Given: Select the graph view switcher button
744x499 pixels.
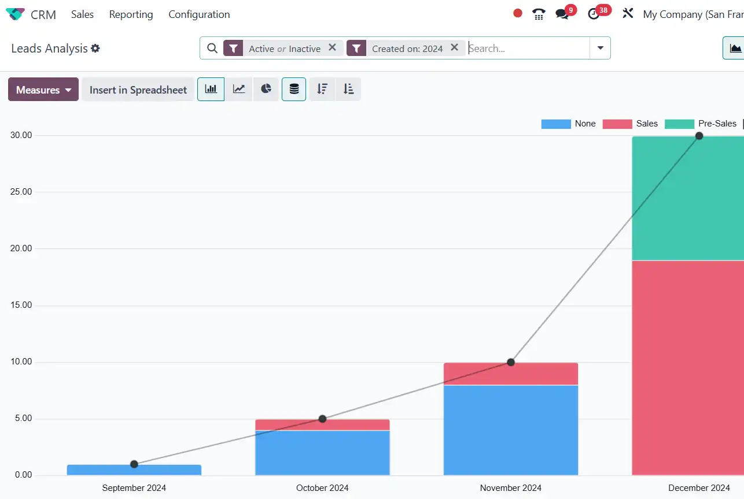Looking at the screenshot, I should click(735, 49).
